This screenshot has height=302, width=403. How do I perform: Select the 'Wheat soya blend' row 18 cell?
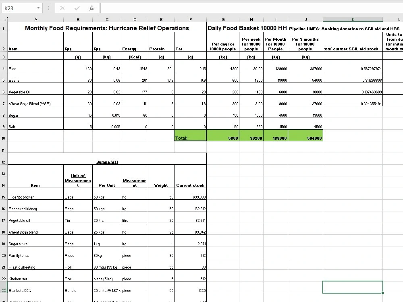pyautogui.click(x=35, y=230)
